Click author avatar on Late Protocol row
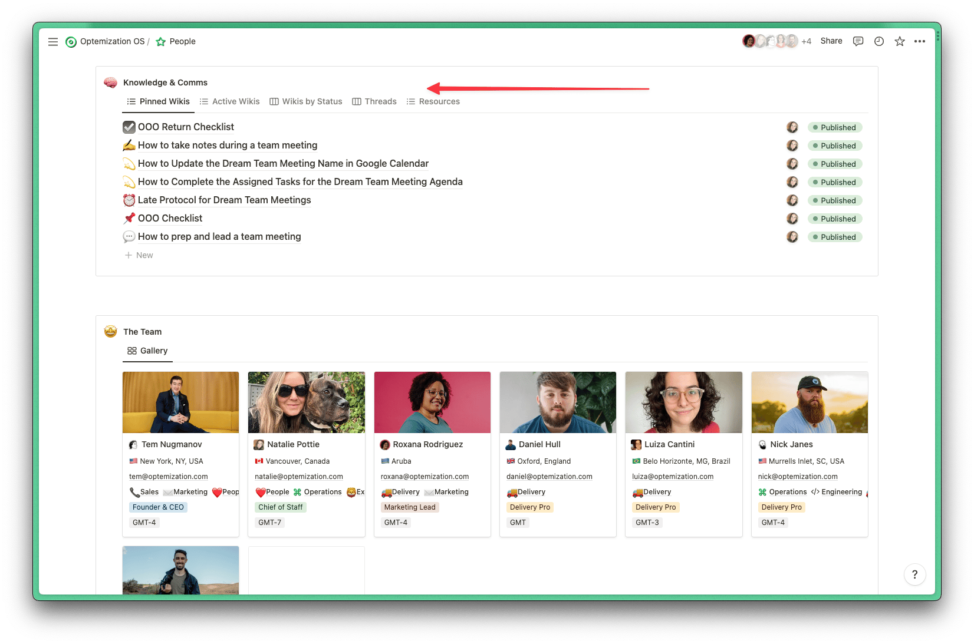Image resolution: width=974 pixels, height=644 pixels. [x=792, y=200]
